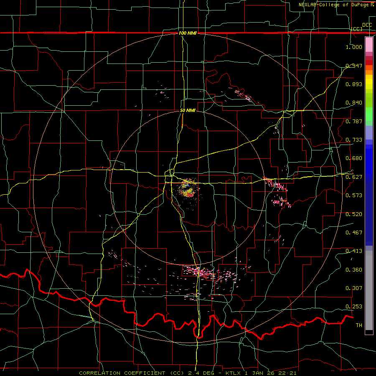Click the bright blue color bar segment
Screen dimensions: 376x376
[x=369, y=163]
